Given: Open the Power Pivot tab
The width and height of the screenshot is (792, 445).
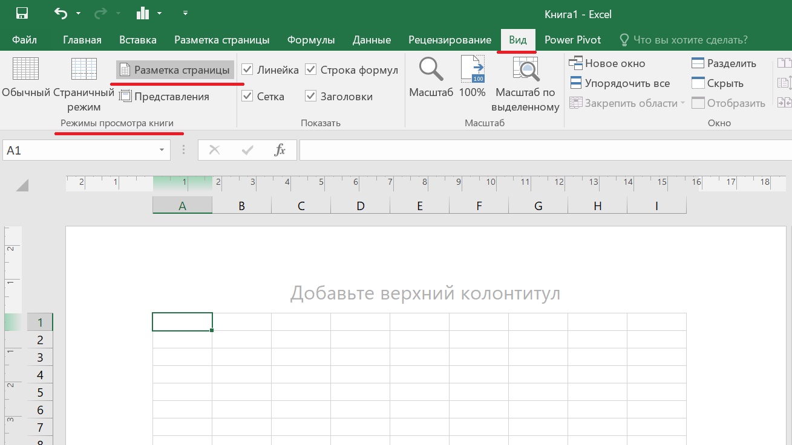Looking at the screenshot, I should 573,40.
